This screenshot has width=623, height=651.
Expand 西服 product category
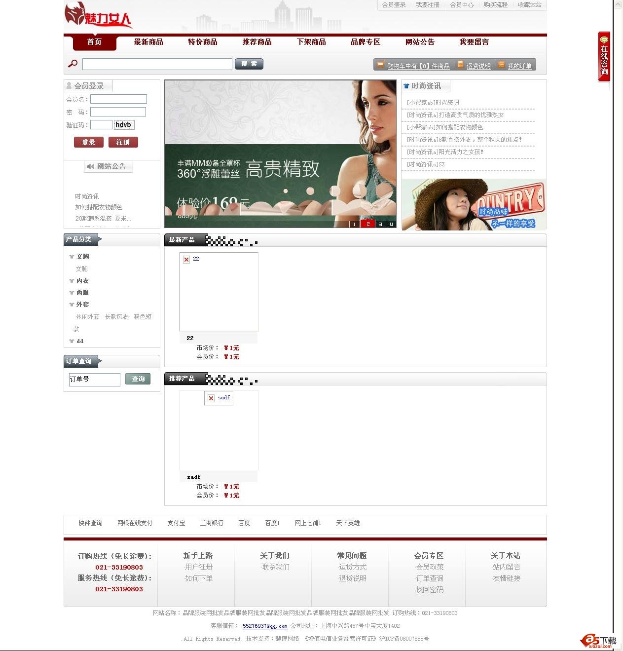click(82, 293)
